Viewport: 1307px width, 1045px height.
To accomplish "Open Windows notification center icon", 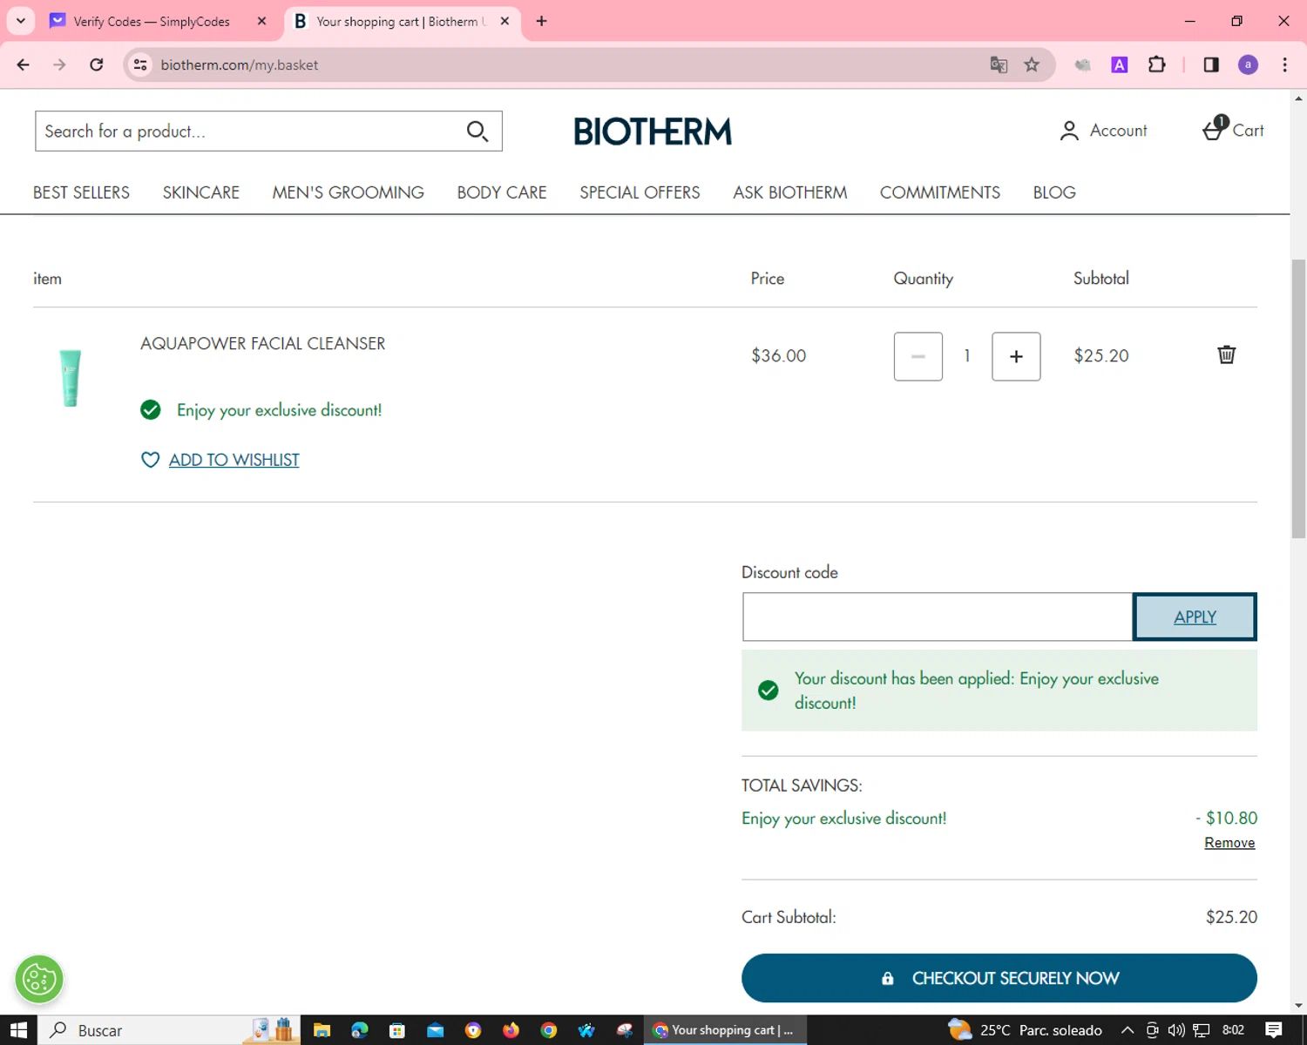I will [1273, 1030].
